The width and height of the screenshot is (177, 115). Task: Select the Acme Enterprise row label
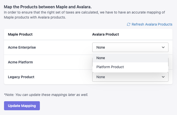pyautogui.click(x=22, y=47)
